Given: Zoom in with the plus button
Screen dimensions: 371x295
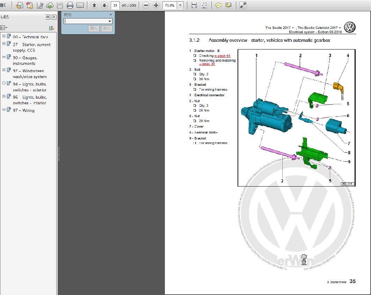Looking at the screenshot, I should [x=156, y=5].
